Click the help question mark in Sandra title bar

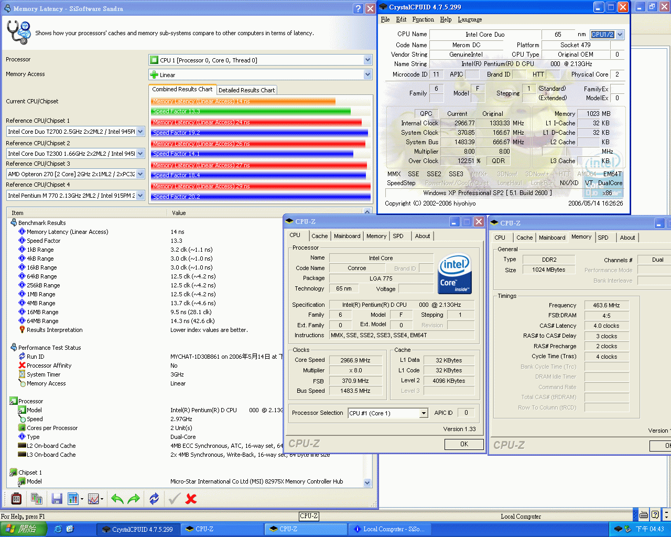click(x=358, y=8)
